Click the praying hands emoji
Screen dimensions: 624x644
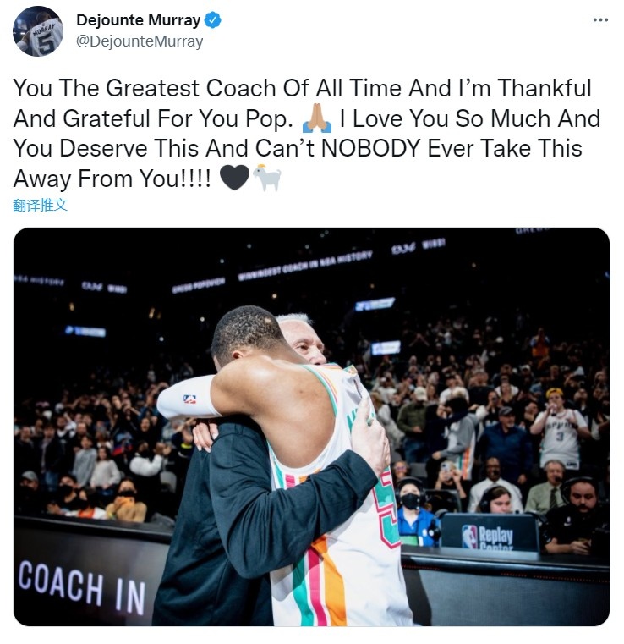(316, 118)
